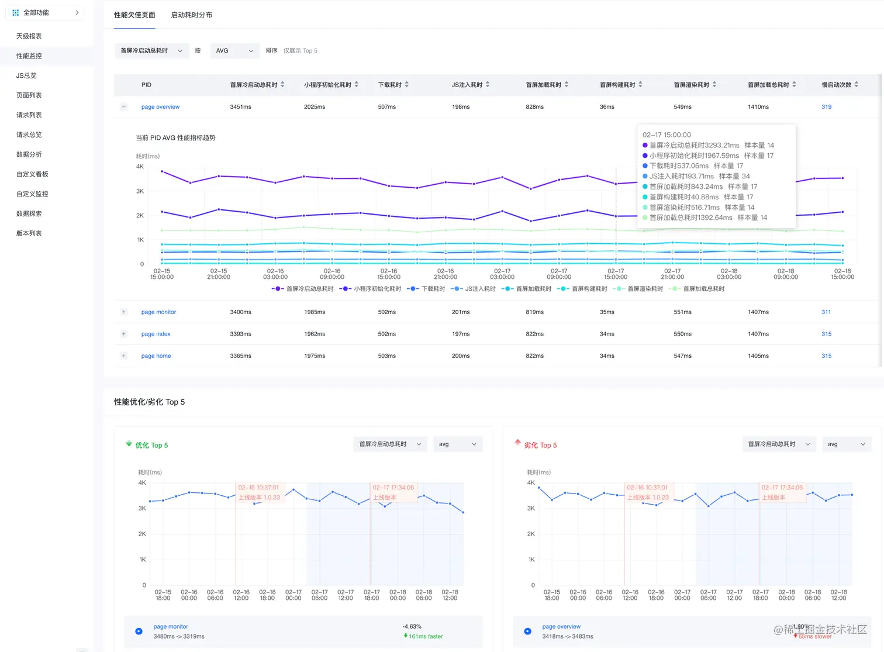Expand the page home row

pos(124,356)
